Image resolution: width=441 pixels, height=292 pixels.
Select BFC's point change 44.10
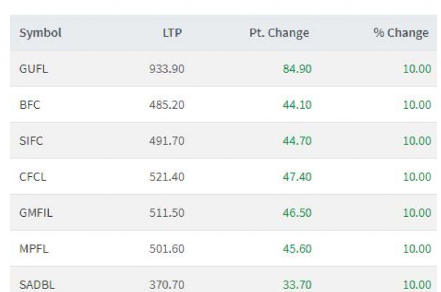[297, 105]
